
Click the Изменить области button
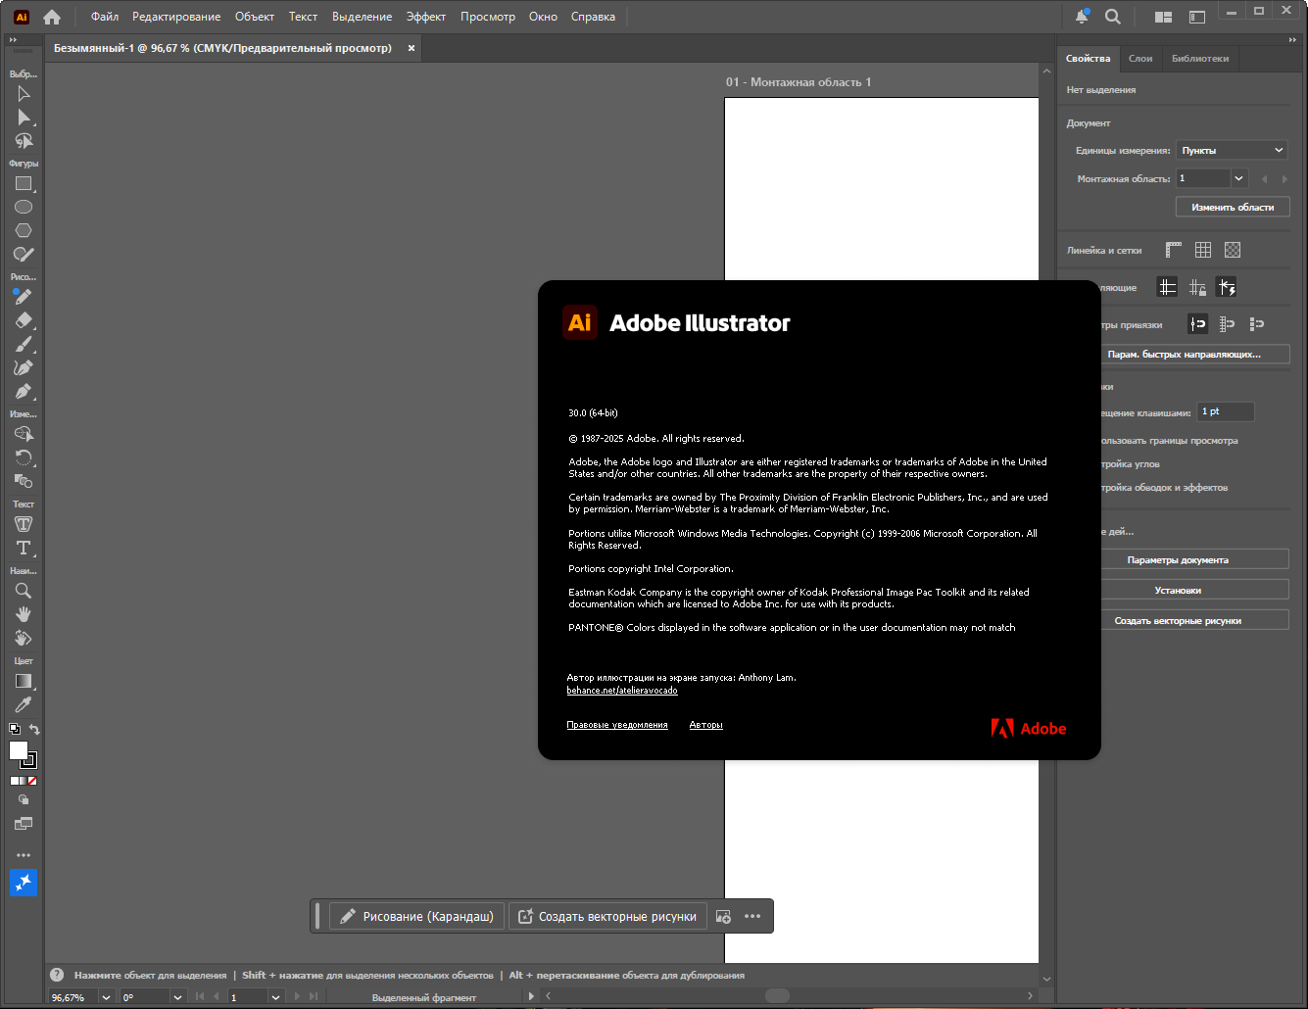(x=1233, y=207)
